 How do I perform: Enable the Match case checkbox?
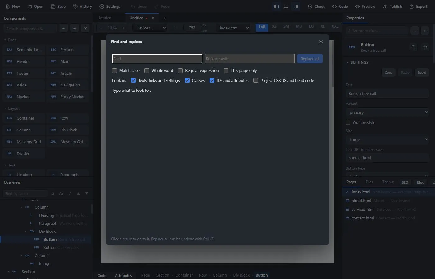(x=115, y=71)
